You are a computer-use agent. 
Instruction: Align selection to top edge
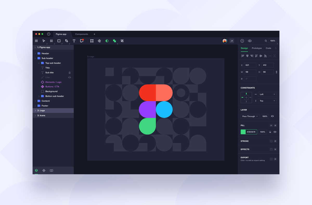pos(256,56)
